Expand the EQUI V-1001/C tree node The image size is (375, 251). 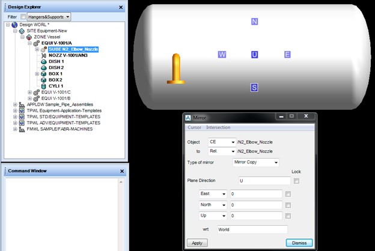coord(30,92)
